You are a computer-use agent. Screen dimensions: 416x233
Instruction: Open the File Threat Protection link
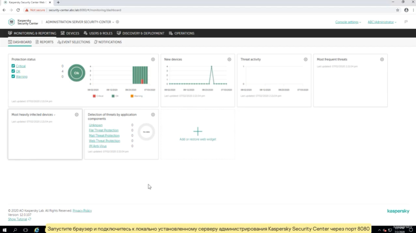[x=104, y=130]
